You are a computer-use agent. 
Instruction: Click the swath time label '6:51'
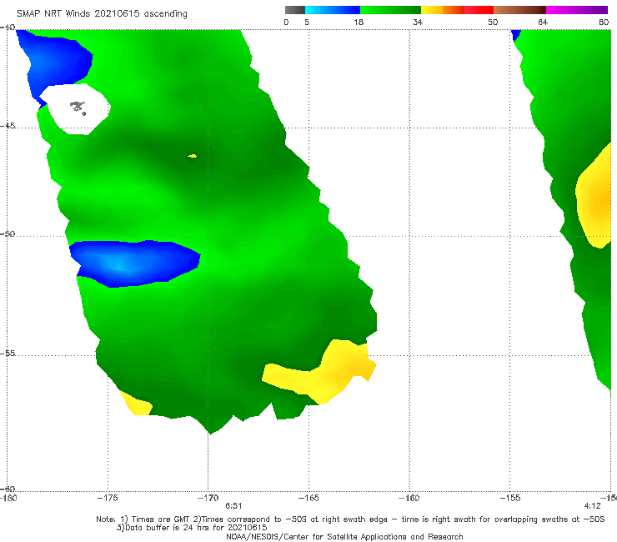point(233,506)
